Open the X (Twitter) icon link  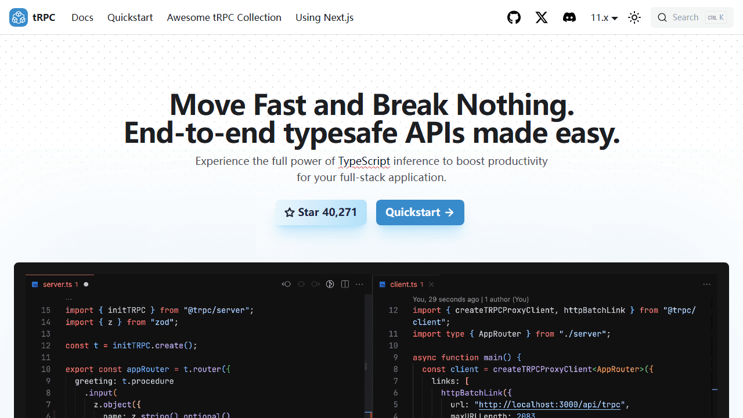(542, 17)
